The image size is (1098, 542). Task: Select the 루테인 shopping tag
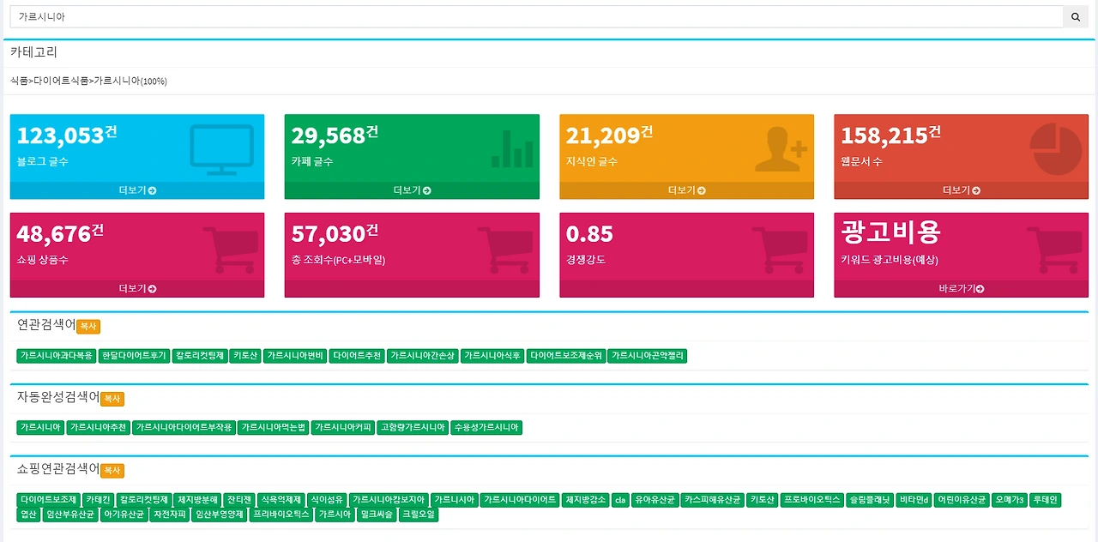pos(1046,499)
